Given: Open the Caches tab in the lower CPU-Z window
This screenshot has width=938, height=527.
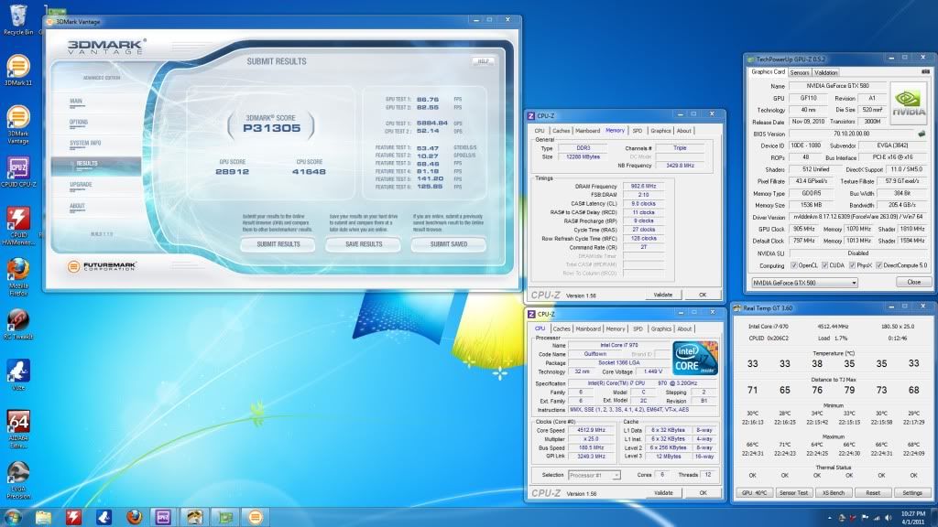Looking at the screenshot, I should pos(562,328).
